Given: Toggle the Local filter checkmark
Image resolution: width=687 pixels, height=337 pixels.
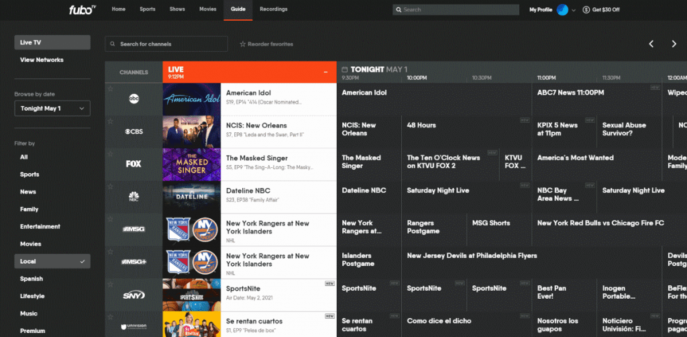Looking at the screenshot, I should [83, 261].
